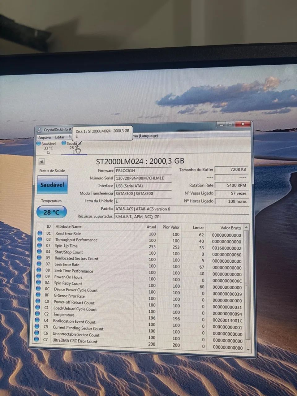
Task: Click the Interface field USB (Serial ATA)
Action: tap(143, 186)
